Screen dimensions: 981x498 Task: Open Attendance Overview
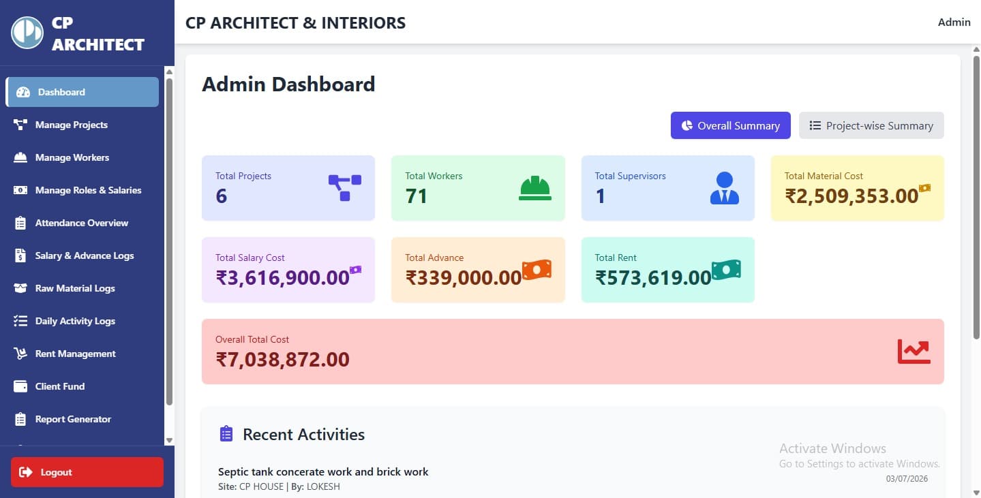[x=82, y=223]
